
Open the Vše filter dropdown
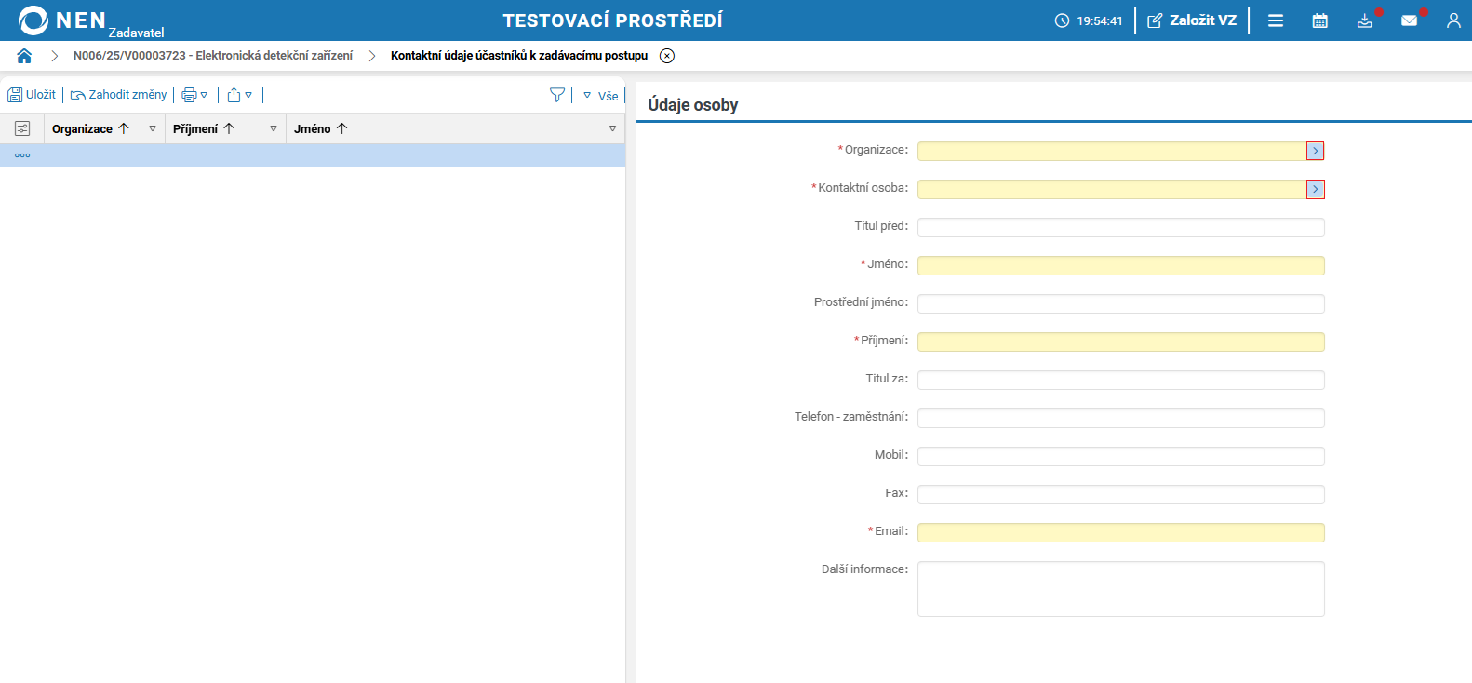click(x=601, y=96)
